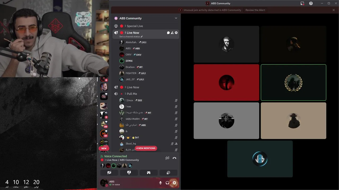This screenshot has width=339, height=190.
Task: Open chat for the active Live Now channel
Action: pyautogui.click(x=168, y=33)
